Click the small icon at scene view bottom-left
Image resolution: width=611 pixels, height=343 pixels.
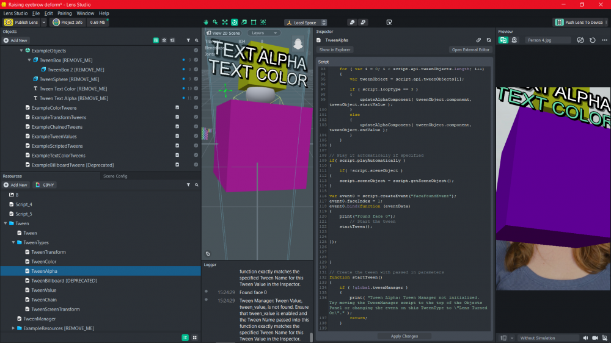click(x=208, y=253)
